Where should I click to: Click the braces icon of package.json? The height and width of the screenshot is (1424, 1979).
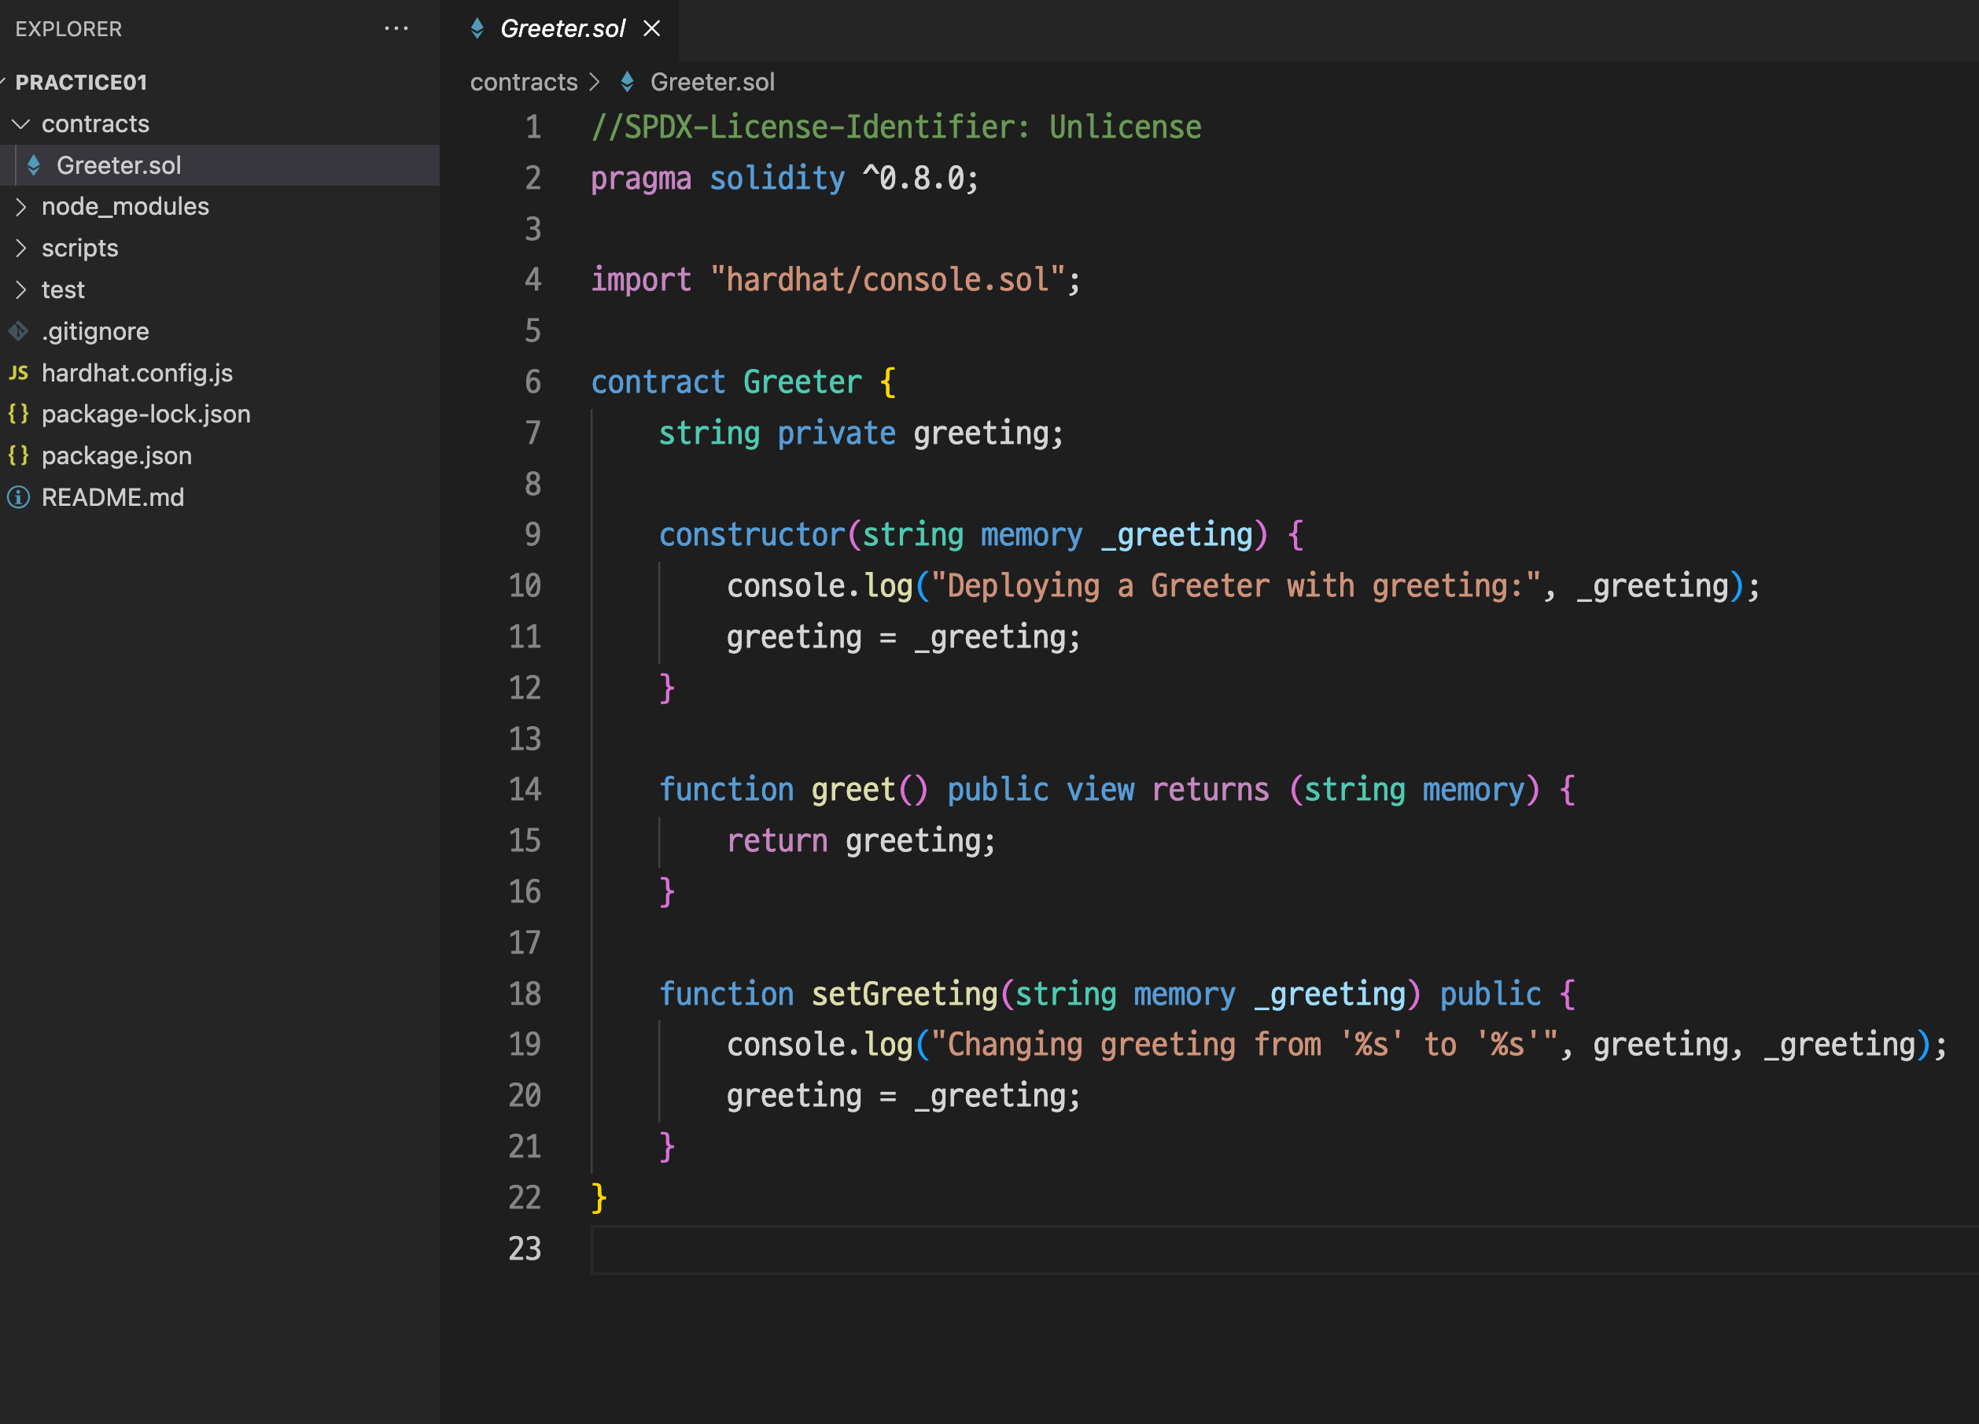coord(18,456)
